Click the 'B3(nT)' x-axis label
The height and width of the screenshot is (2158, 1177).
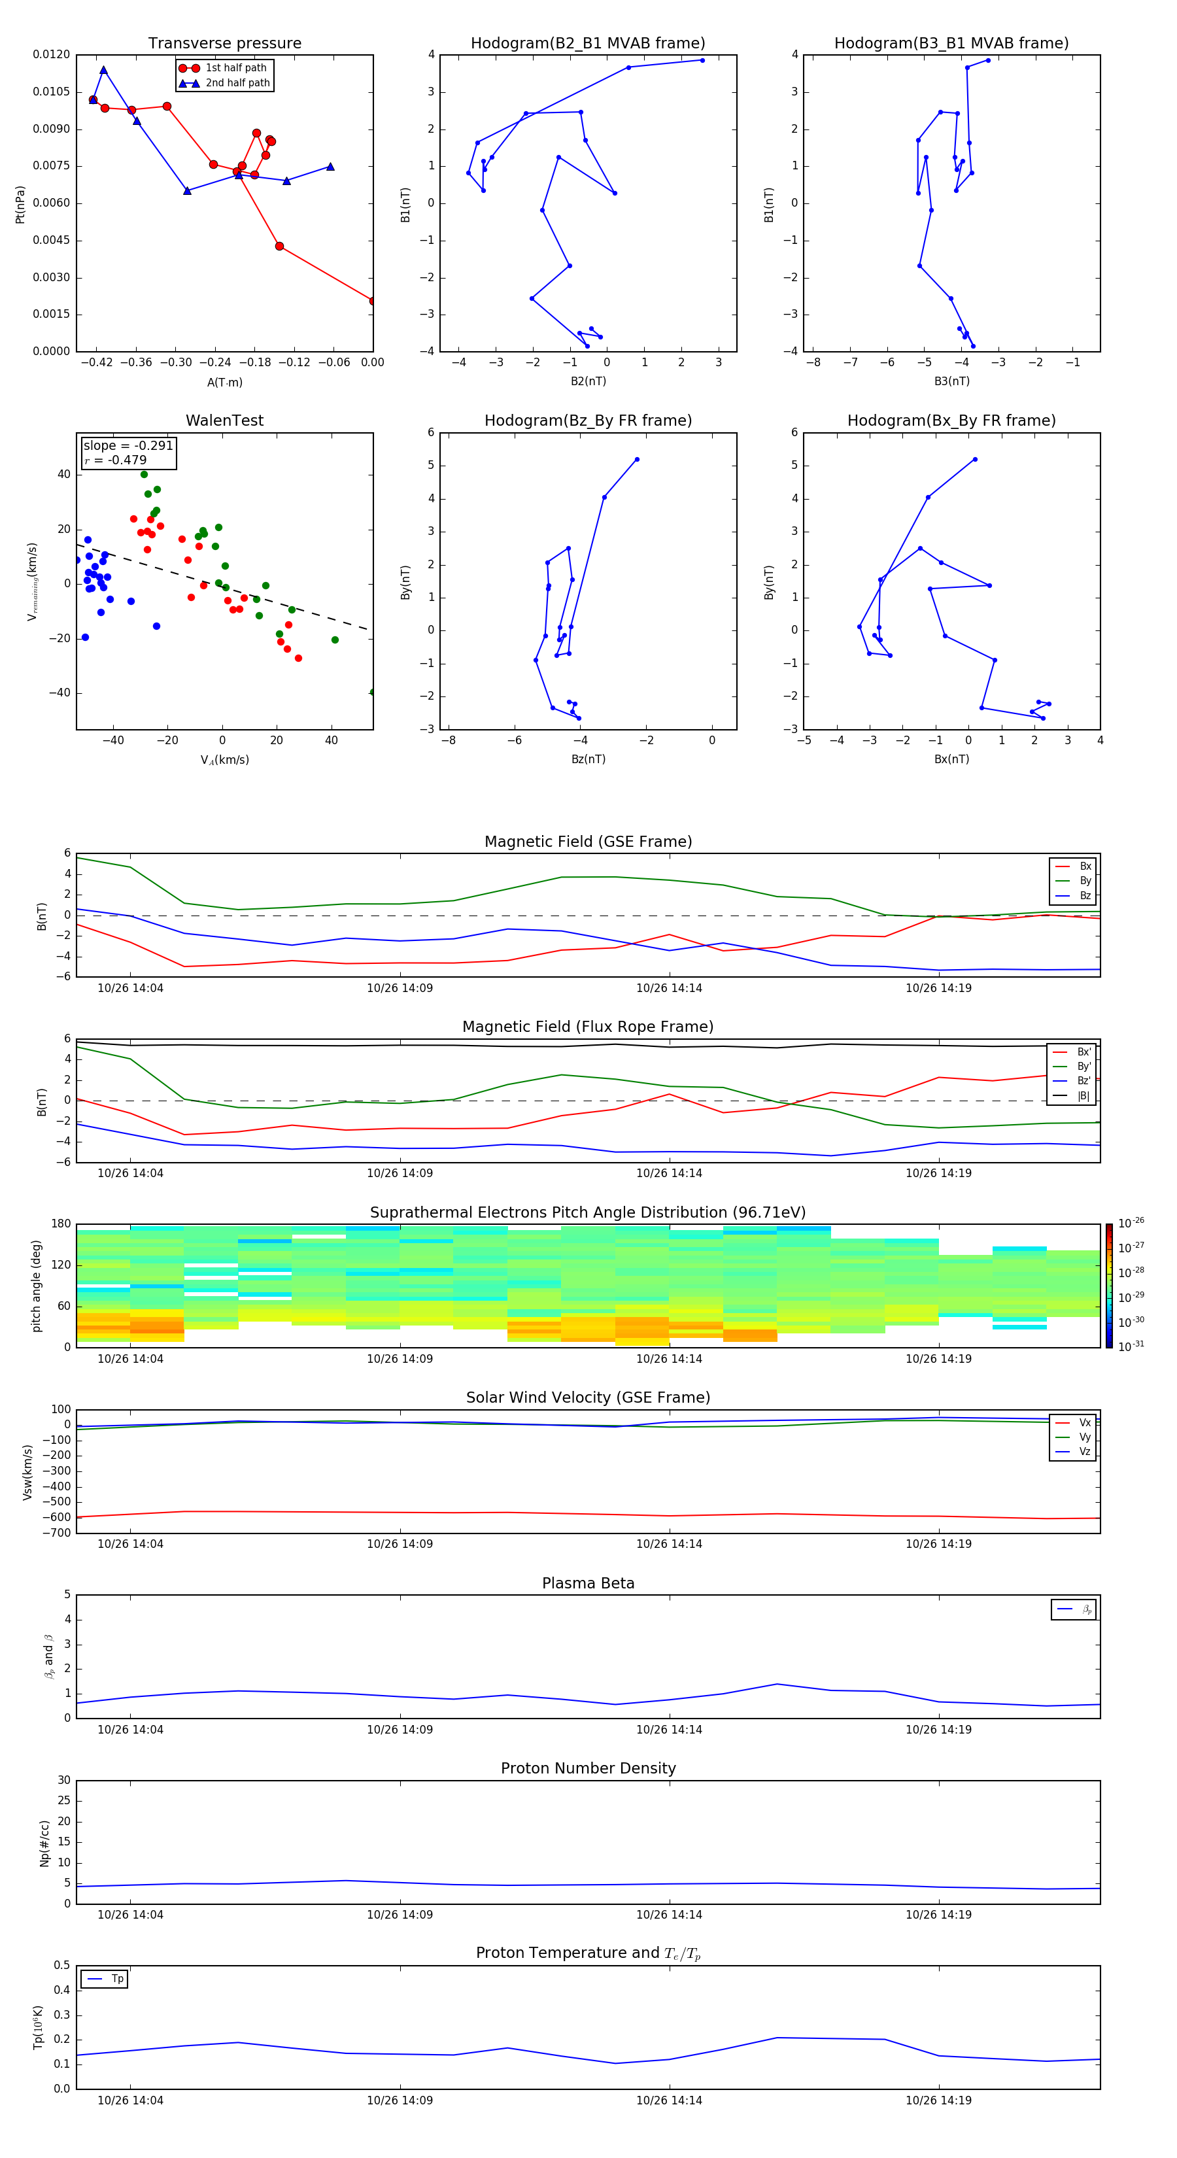coord(951,381)
